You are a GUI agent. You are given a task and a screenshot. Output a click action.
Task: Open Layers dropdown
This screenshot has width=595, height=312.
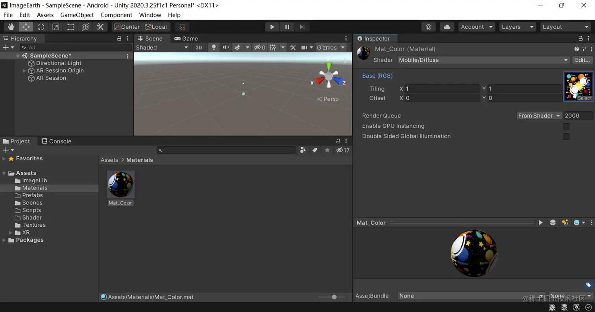tap(517, 27)
